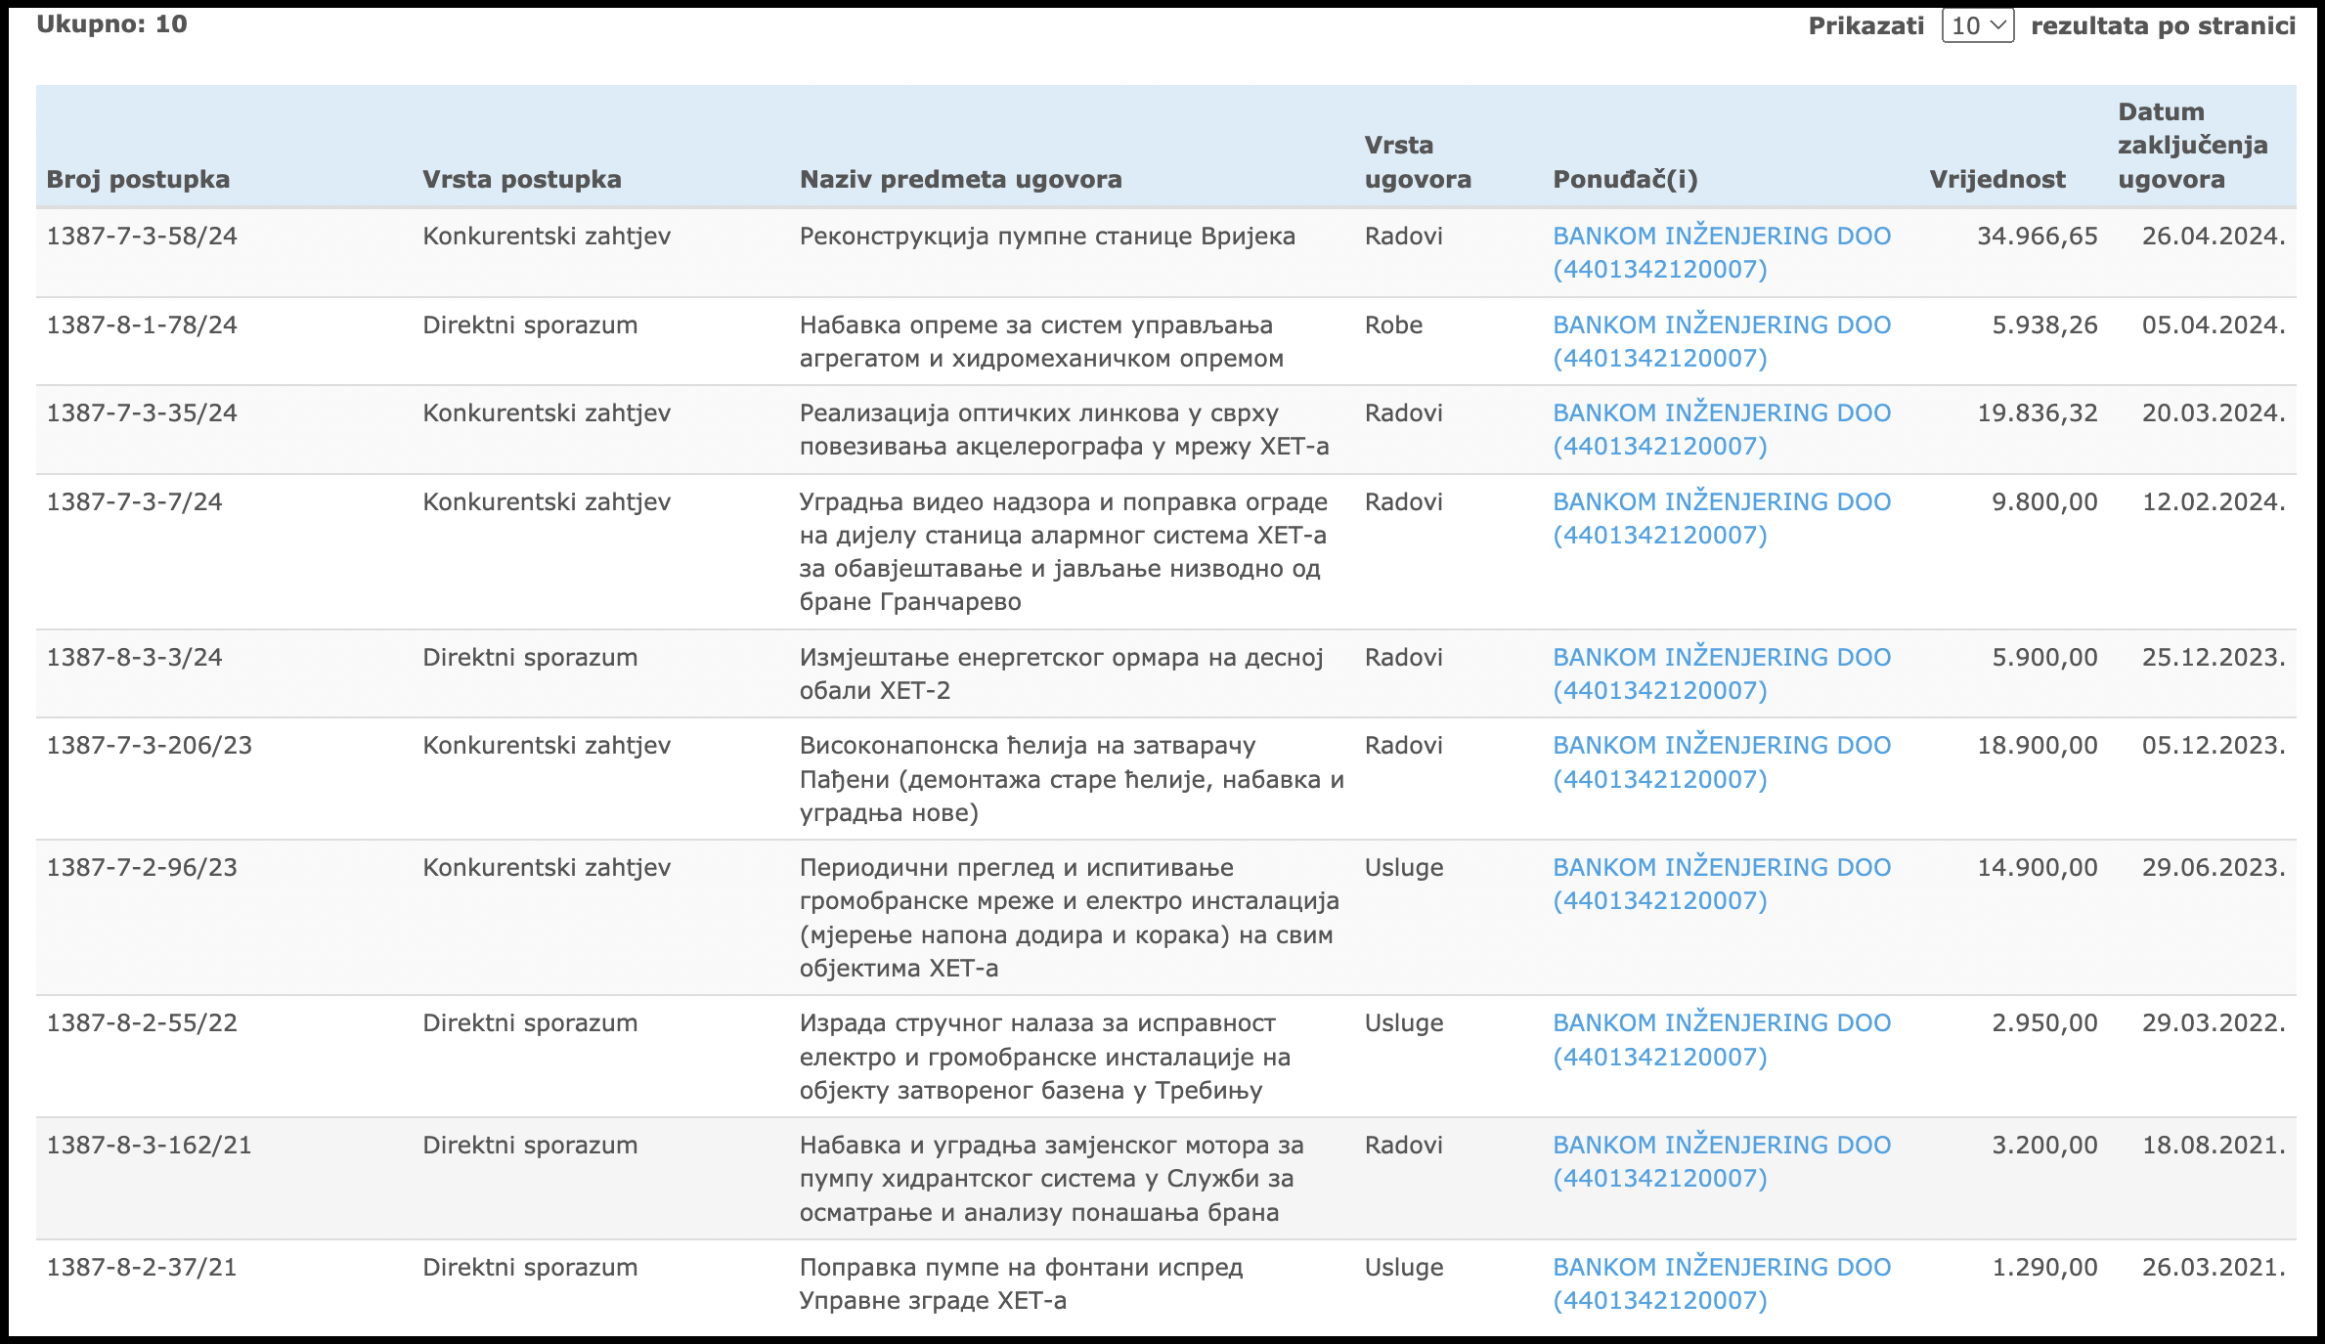Click the contract date 05.12.2023.
The width and height of the screenshot is (2325, 1344).
(x=2214, y=746)
